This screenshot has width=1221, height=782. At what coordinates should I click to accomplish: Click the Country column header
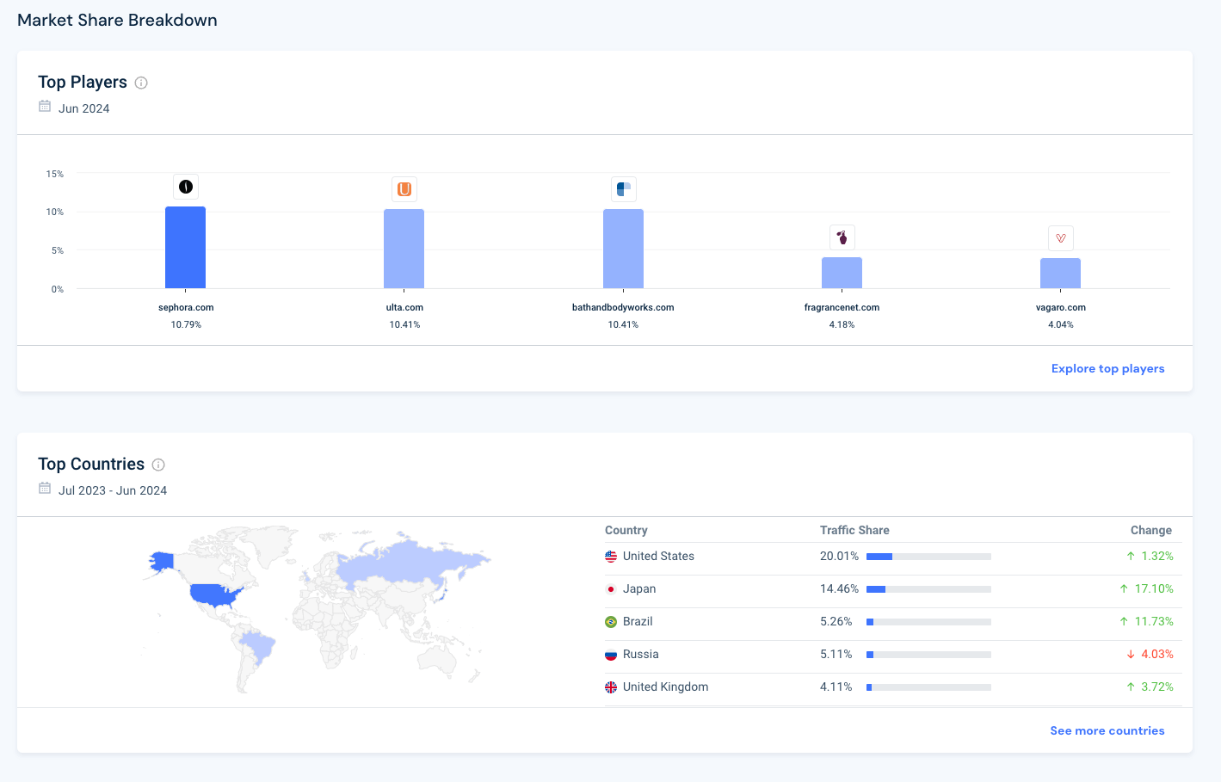[x=626, y=530]
